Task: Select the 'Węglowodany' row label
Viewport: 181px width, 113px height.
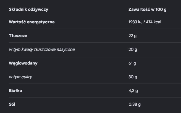Action: coord(23,63)
